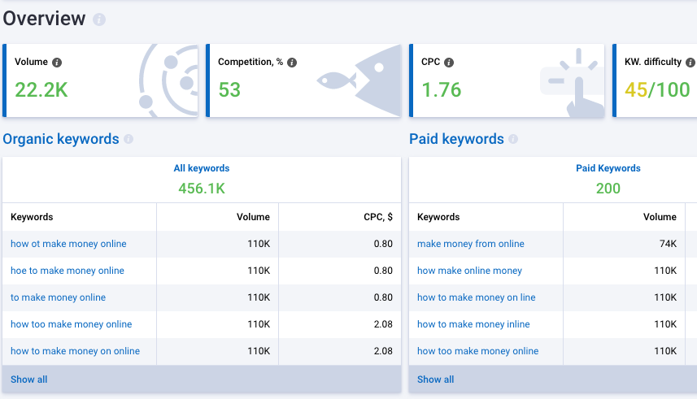The width and height of the screenshot is (697, 399).
Task: Open keyword 'hoe to make money online'
Action: (x=68, y=271)
